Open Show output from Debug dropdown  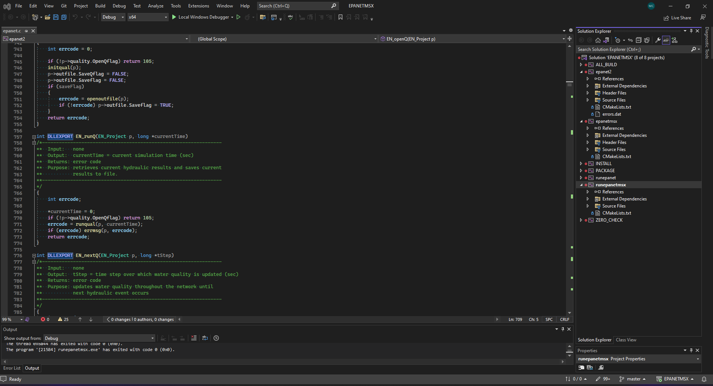tap(99, 338)
